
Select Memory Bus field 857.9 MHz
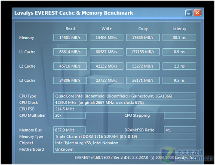pos(69,130)
